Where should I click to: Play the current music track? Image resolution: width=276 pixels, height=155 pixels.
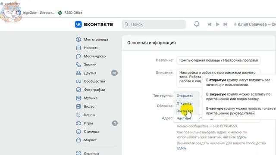217,24
